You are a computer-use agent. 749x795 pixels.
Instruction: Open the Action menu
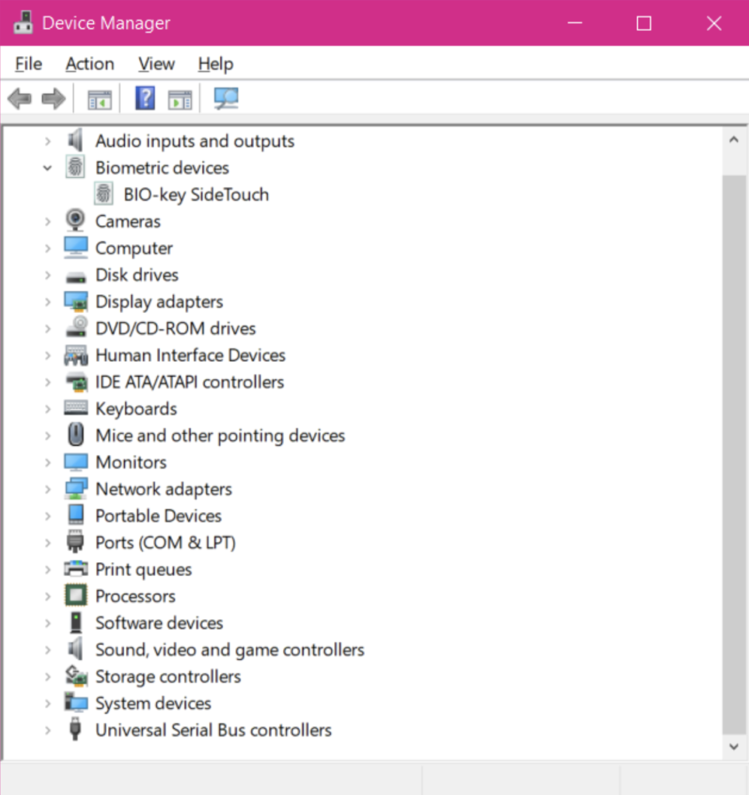click(90, 64)
